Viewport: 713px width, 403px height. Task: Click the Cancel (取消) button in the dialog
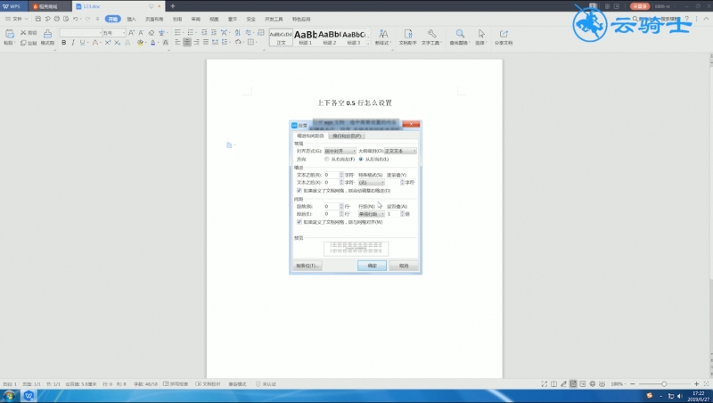click(x=404, y=266)
